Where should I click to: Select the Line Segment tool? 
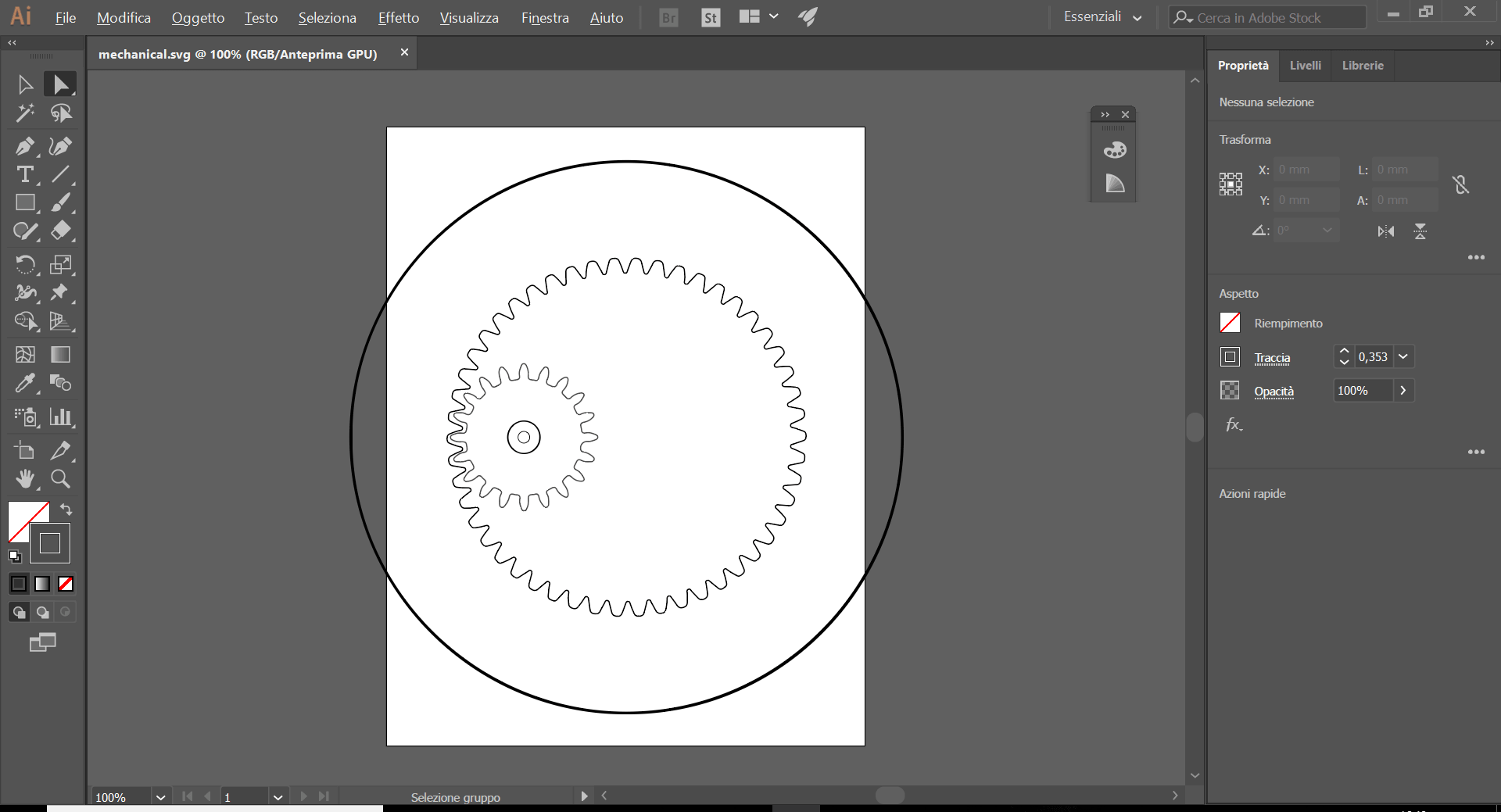[60, 174]
